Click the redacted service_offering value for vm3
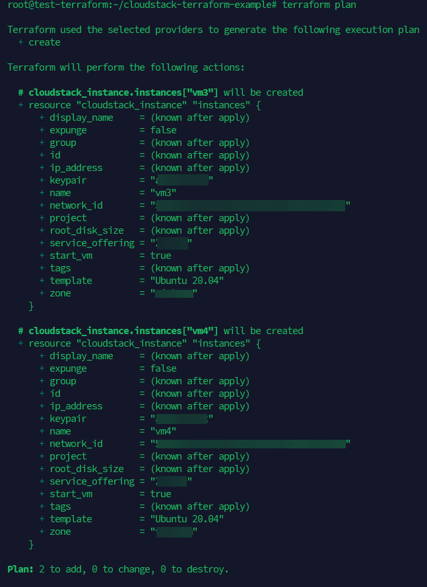Screen dimensions: 427x587 [171, 243]
